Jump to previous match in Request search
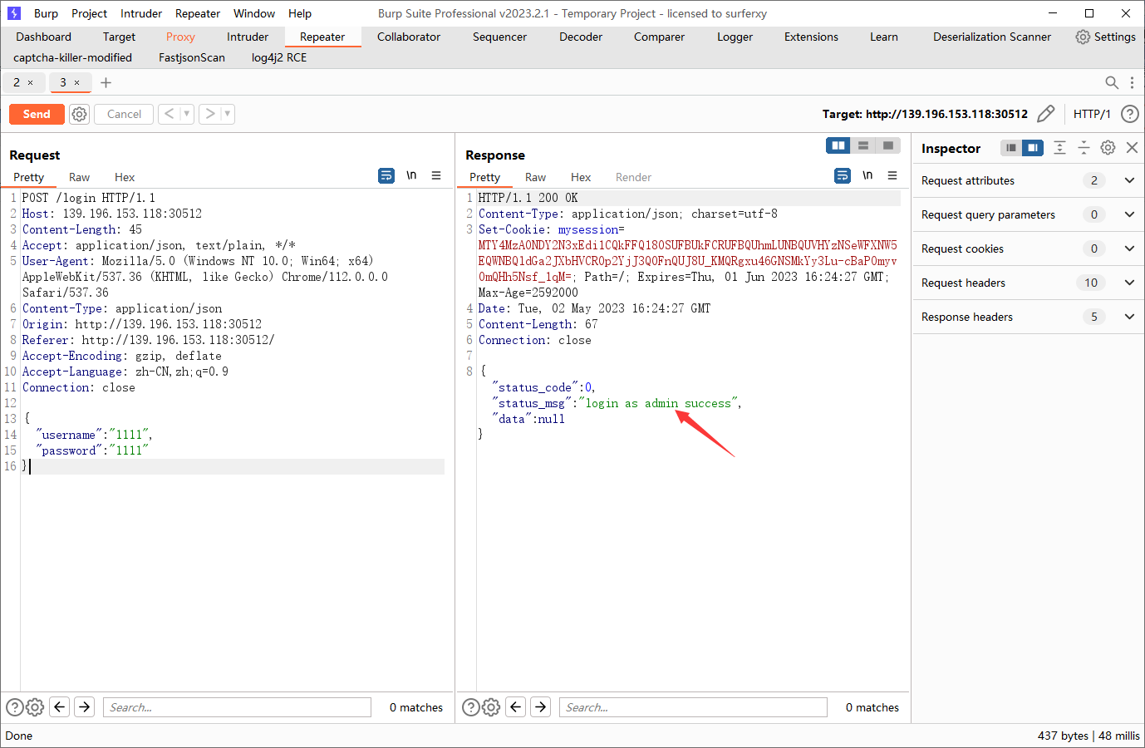 click(x=60, y=707)
